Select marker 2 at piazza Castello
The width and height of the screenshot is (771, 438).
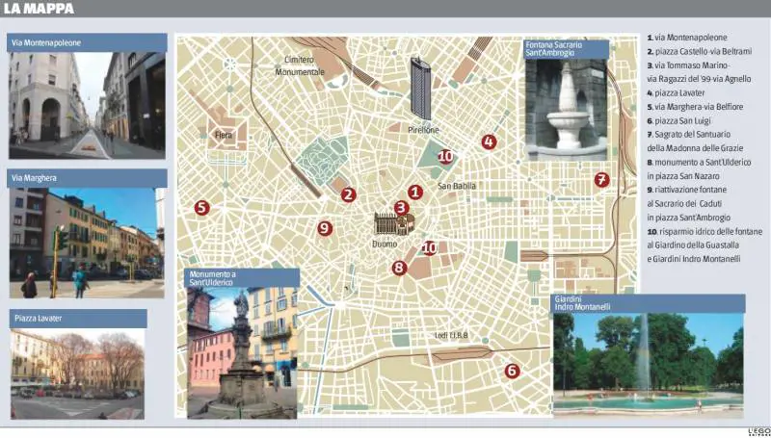[x=349, y=194]
